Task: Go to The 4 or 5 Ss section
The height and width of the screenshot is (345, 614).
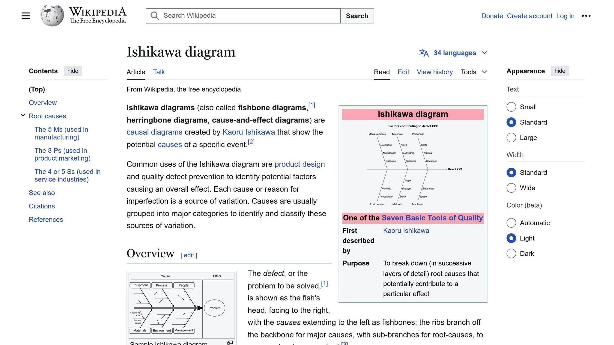Action: tap(67, 175)
